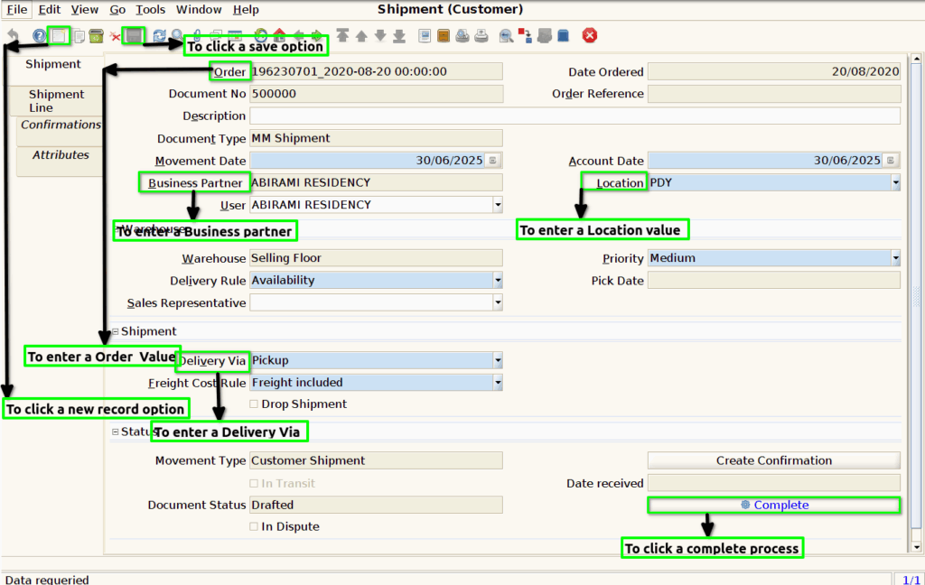This screenshot has width=925, height=585.
Task: Open the Product Info toolbar icon
Action: tap(564, 36)
